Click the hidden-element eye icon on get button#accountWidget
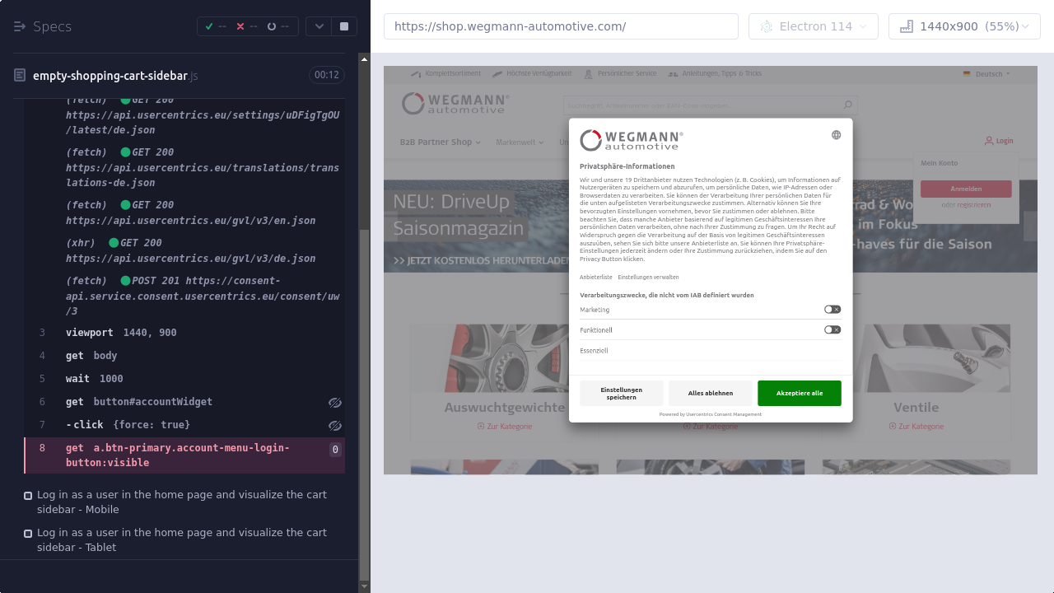This screenshot has height=593, width=1054. (x=334, y=403)
